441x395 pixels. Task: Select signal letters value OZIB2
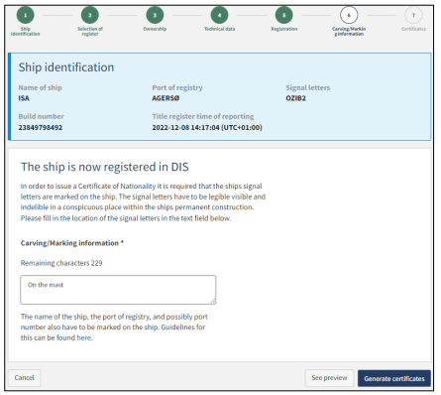[x=295, y=98]
